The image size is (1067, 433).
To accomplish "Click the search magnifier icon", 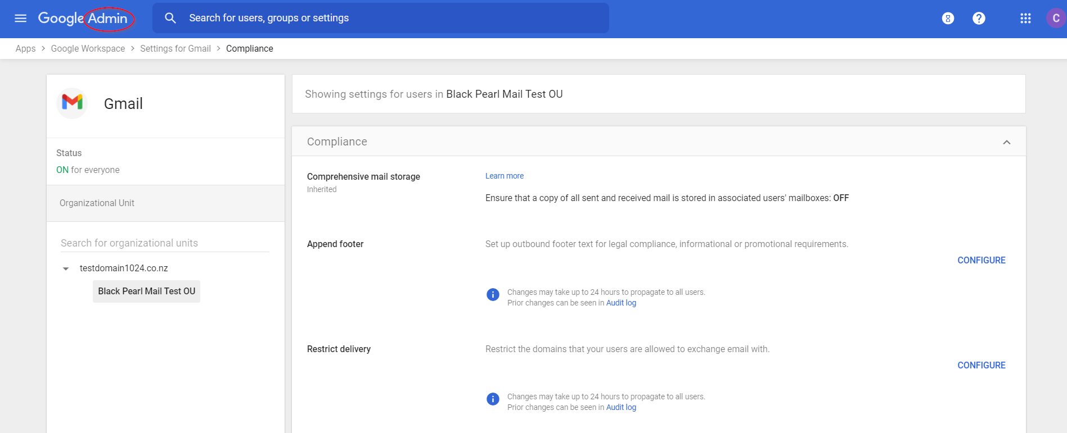I will click(170, 18).
